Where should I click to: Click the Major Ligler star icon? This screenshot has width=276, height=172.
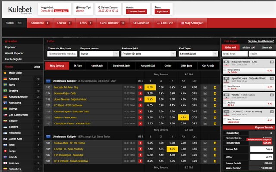(x=4, y=73)
